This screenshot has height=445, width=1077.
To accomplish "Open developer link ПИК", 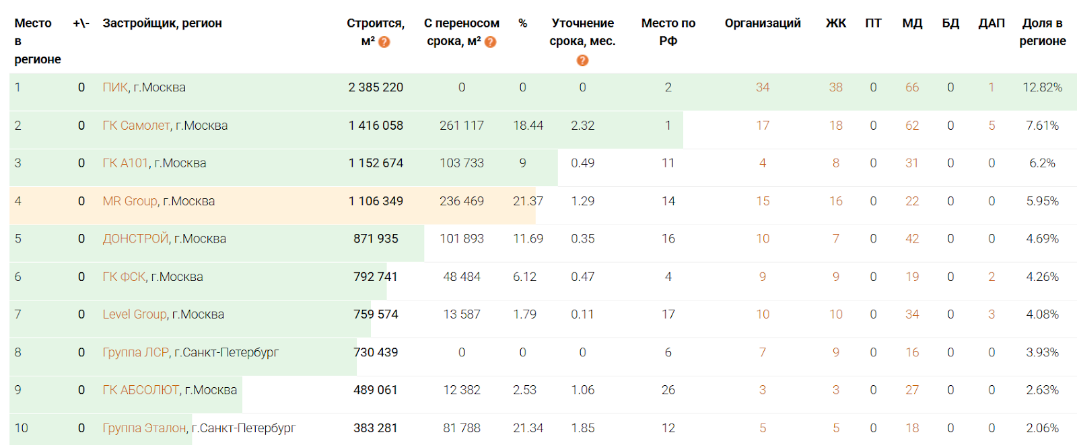I will pos(115,87).
